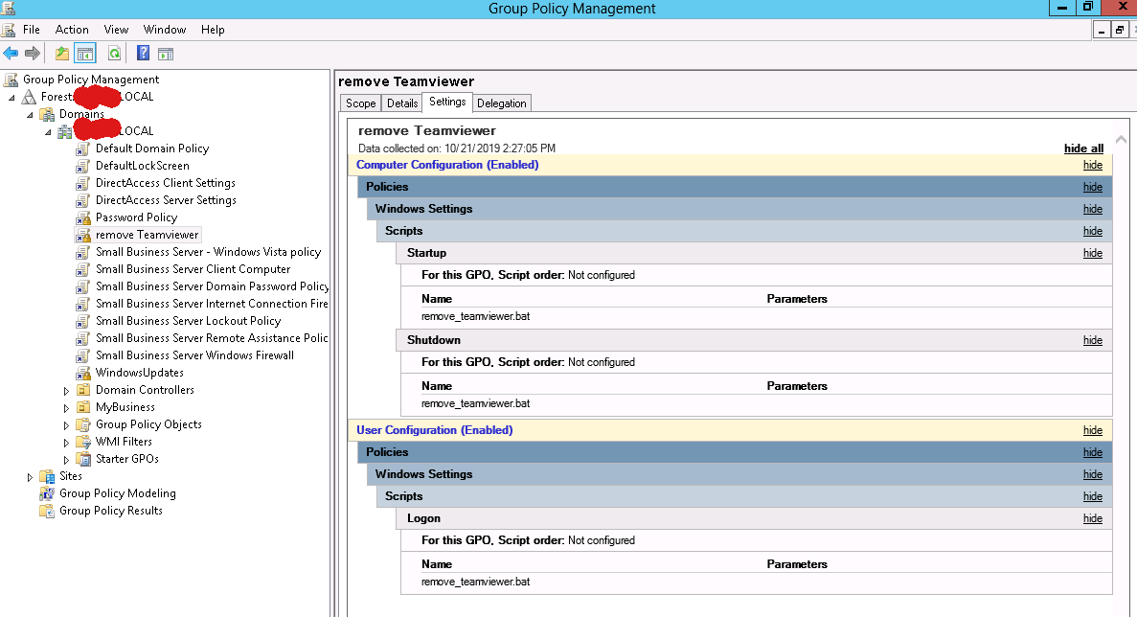Image resolution: width=1137 pixels, height=617 pixels.
Task: Click the Domains folder icon in the tree
Action: point(47,114)
